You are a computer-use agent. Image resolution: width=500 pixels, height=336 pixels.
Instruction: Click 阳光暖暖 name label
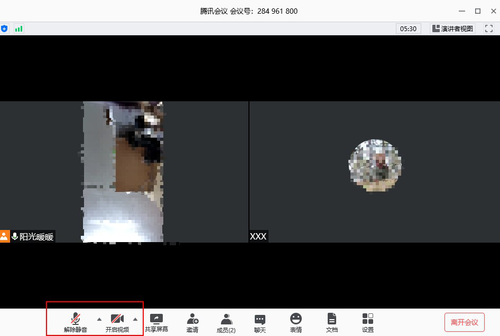click(x=36, y=237)
